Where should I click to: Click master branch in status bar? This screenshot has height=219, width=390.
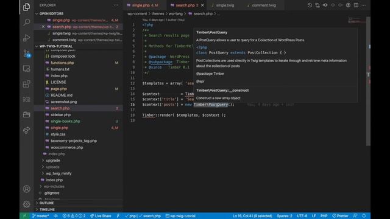coord(40,216)
